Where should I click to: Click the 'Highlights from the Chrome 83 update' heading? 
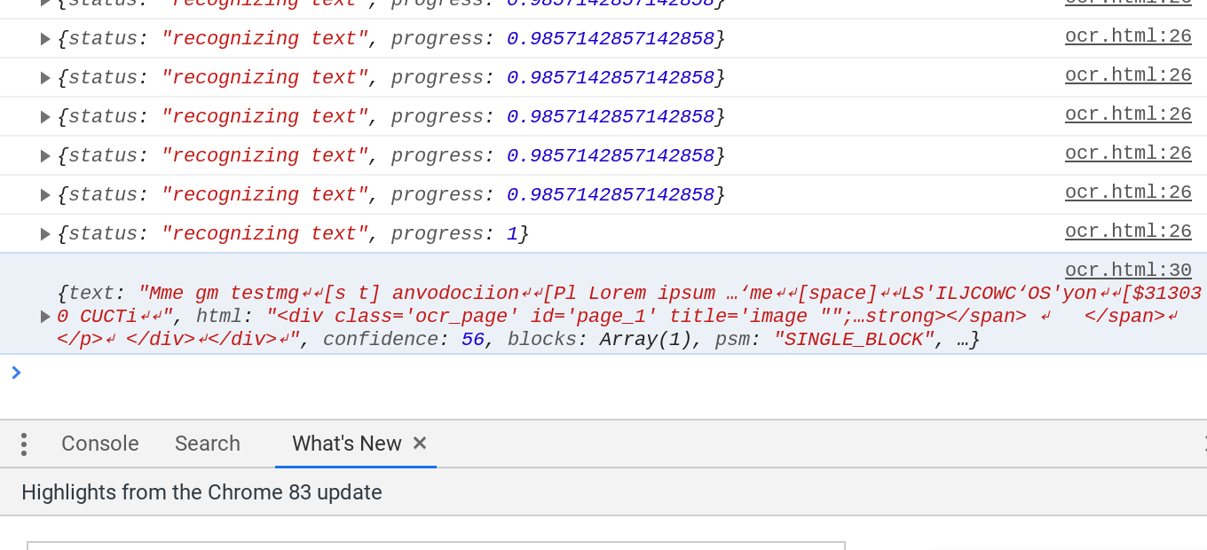(201, 492)
